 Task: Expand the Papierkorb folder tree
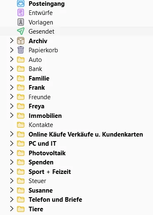point(12,50)
